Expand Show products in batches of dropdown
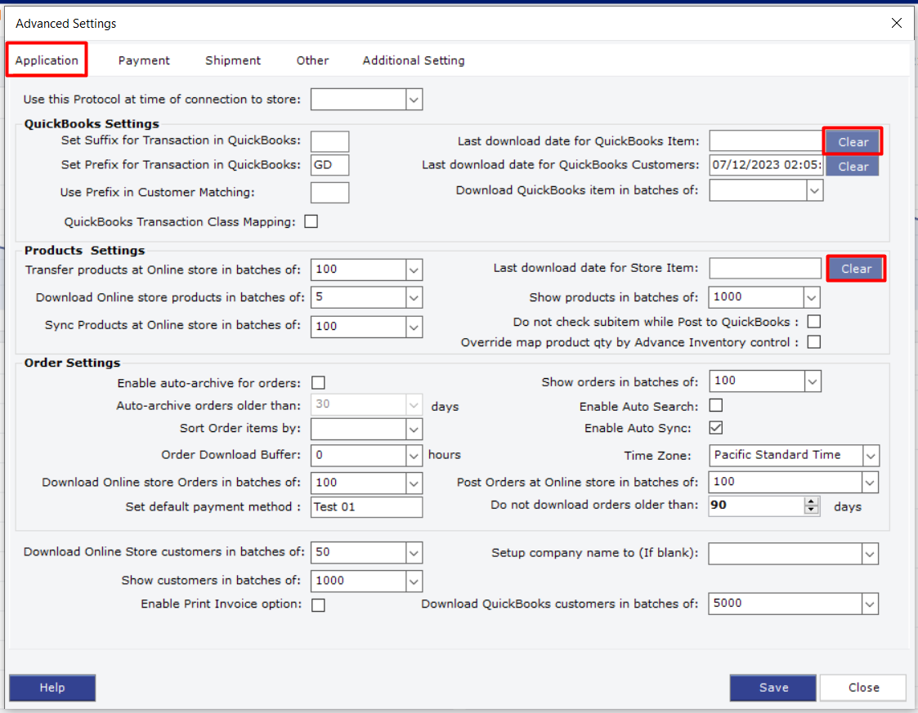 (x=812, y=297)
